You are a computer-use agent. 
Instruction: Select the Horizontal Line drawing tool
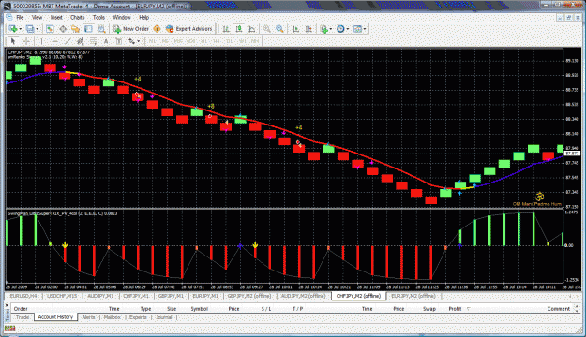click(x=54, y=41)
